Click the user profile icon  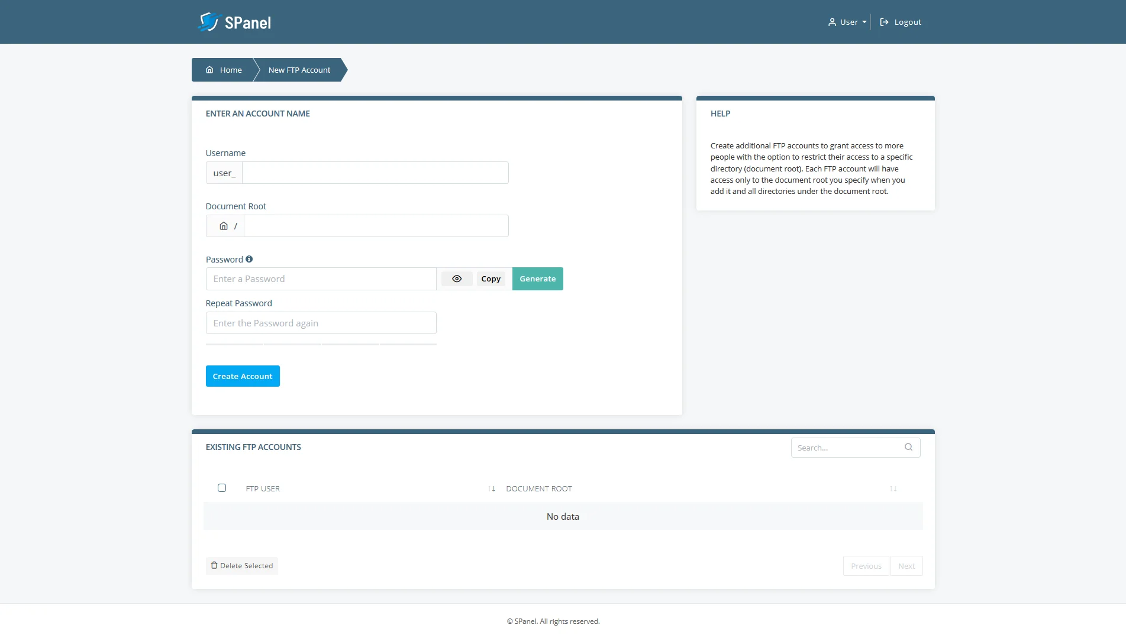point(832,21)
